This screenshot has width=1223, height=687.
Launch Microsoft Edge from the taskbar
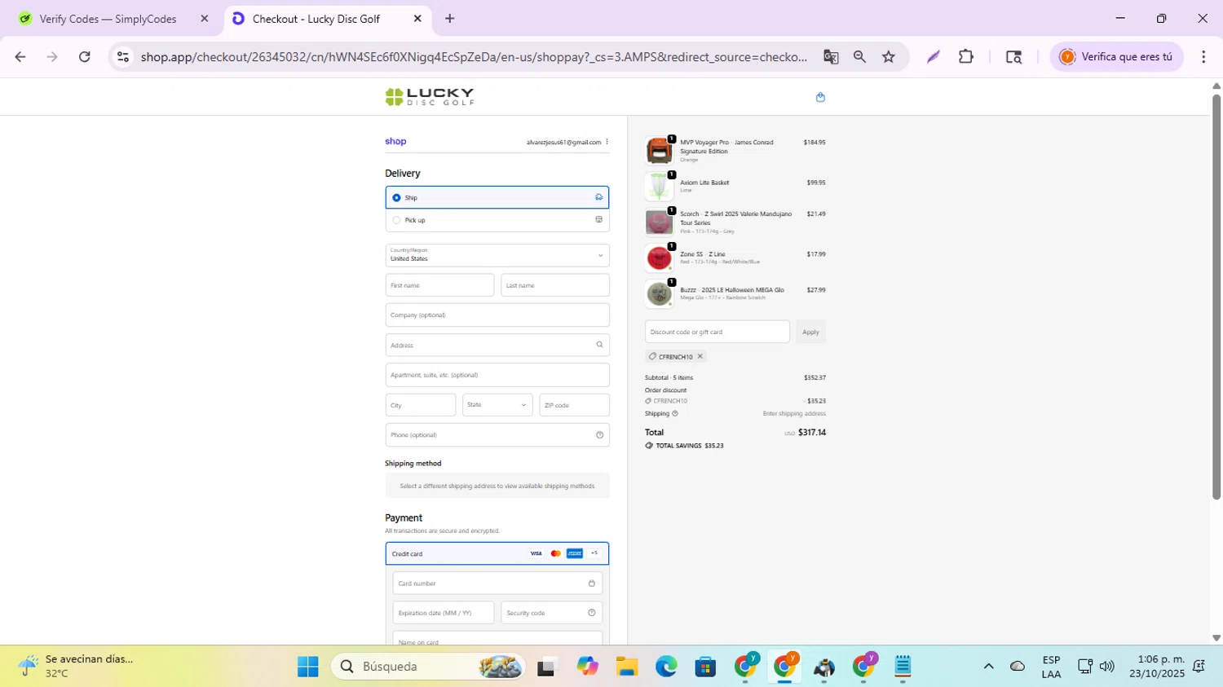pos(666,667)
